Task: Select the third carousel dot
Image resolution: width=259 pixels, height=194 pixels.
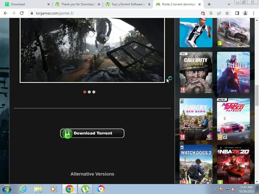Action: click(94, 92)
